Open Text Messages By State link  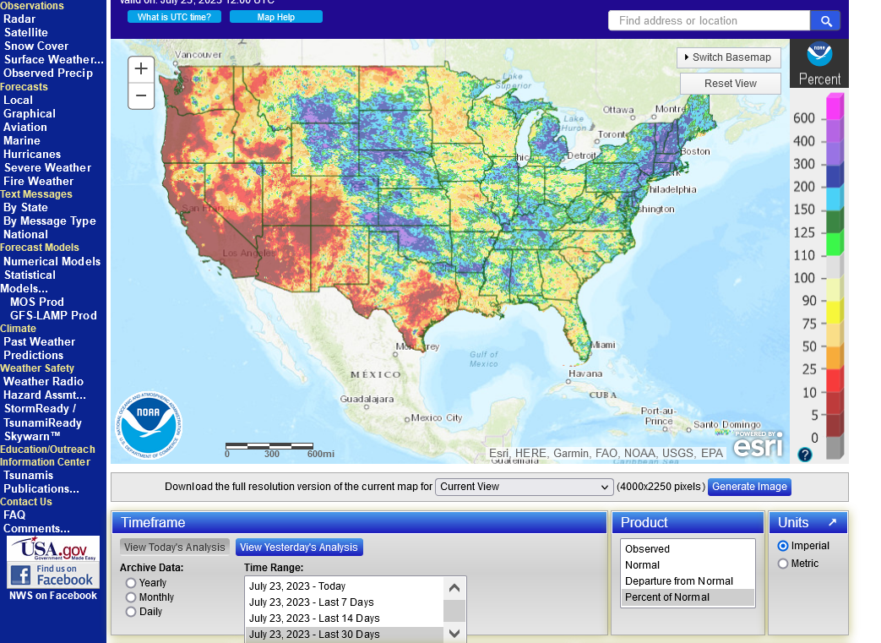click(26, 207)
